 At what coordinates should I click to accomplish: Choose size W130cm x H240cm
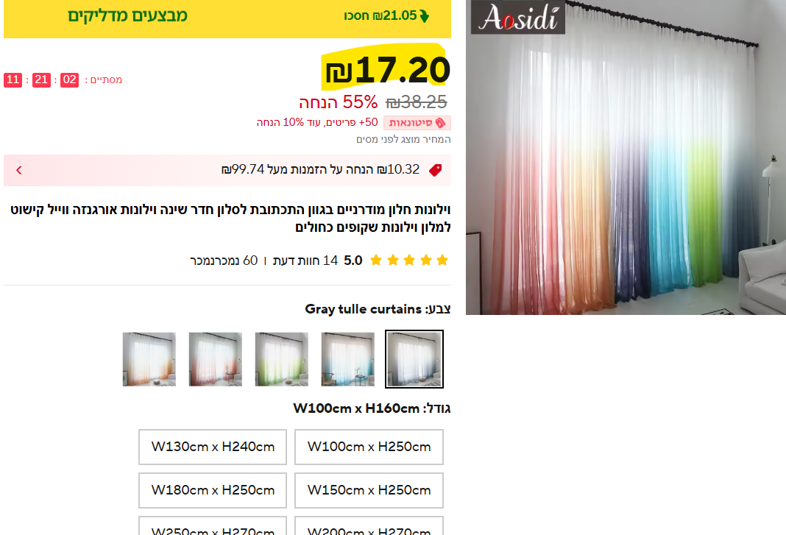[x=213, y=447]
